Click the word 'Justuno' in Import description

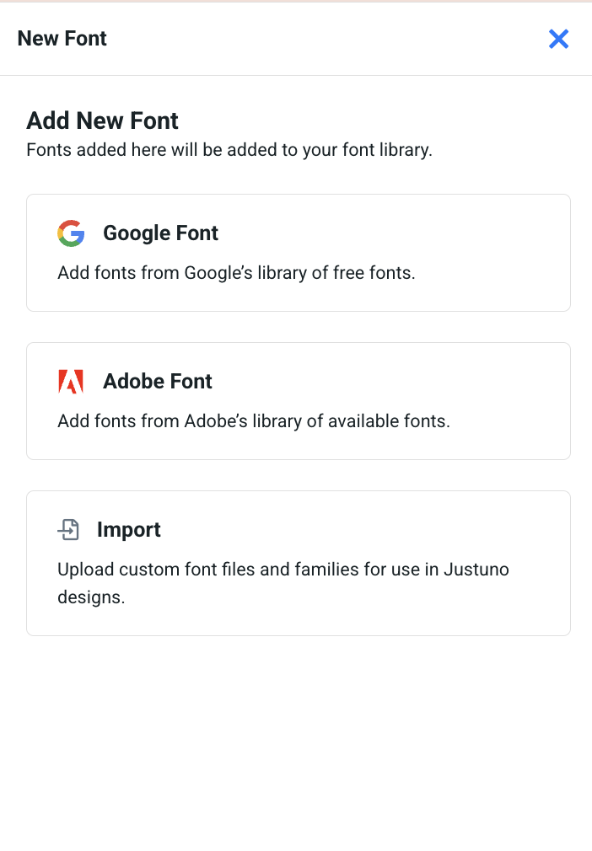tap(476, 570)
